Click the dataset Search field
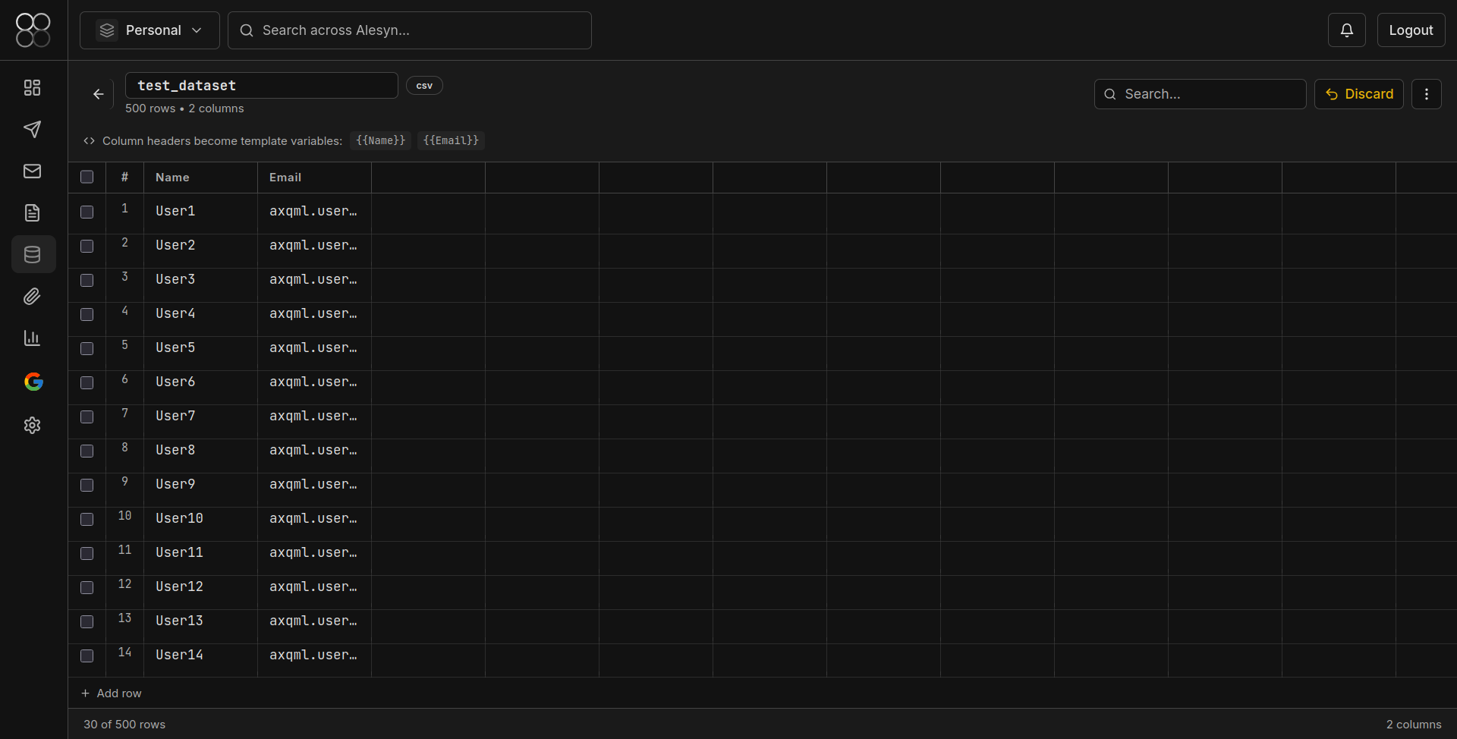 click(x=1200, y=94)
